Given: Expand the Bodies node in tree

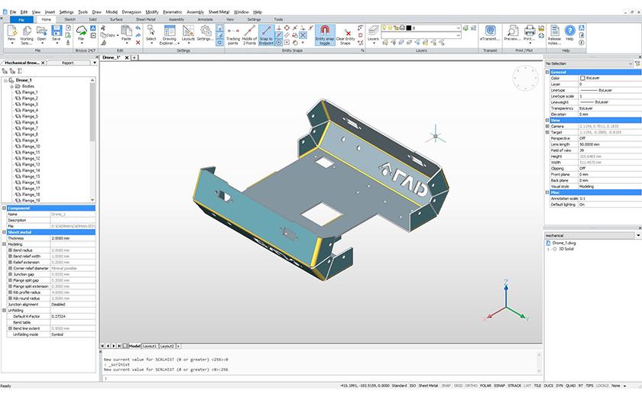Looking at the screenshot, I should pyautogui.click(x=11, y=86).
